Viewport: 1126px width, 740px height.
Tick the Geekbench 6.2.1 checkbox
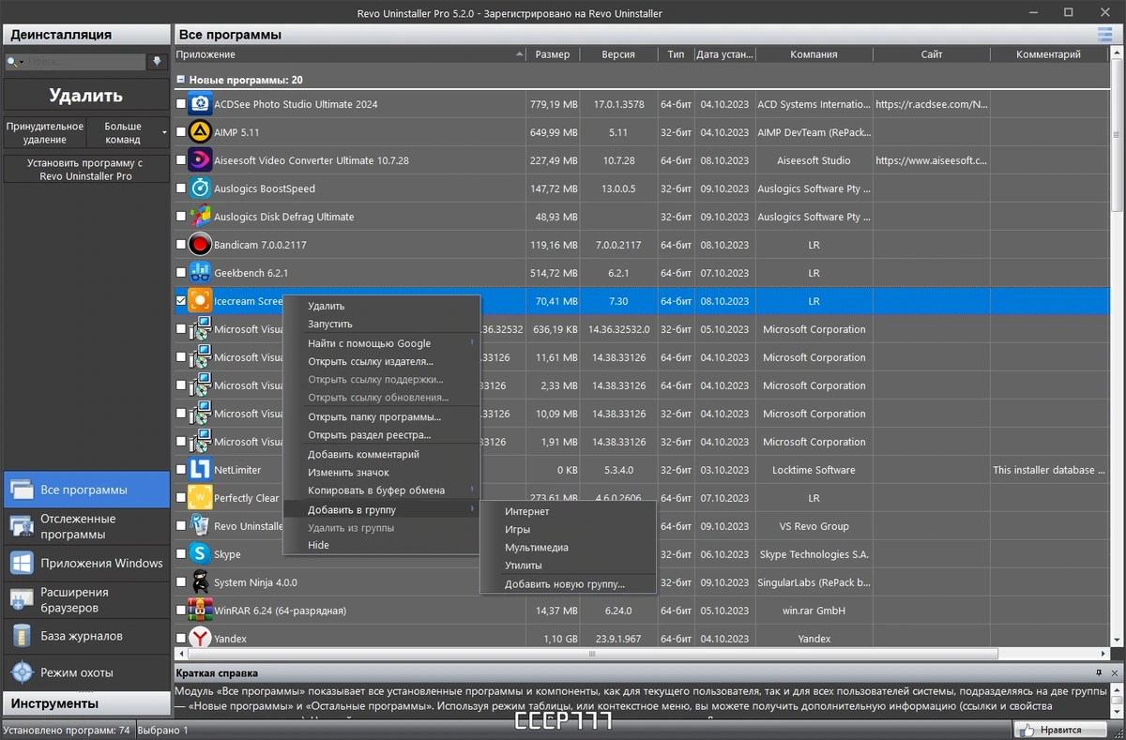[x=180, y=273]
